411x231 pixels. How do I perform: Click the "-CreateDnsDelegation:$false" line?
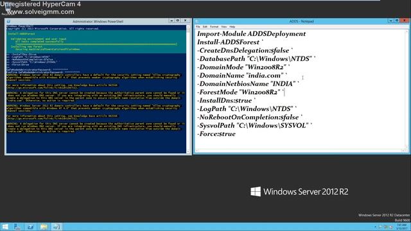click(245, 51)
